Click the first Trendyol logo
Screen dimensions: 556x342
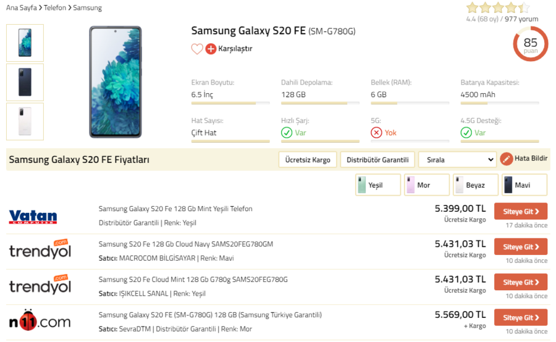click(x=40, y=250)
